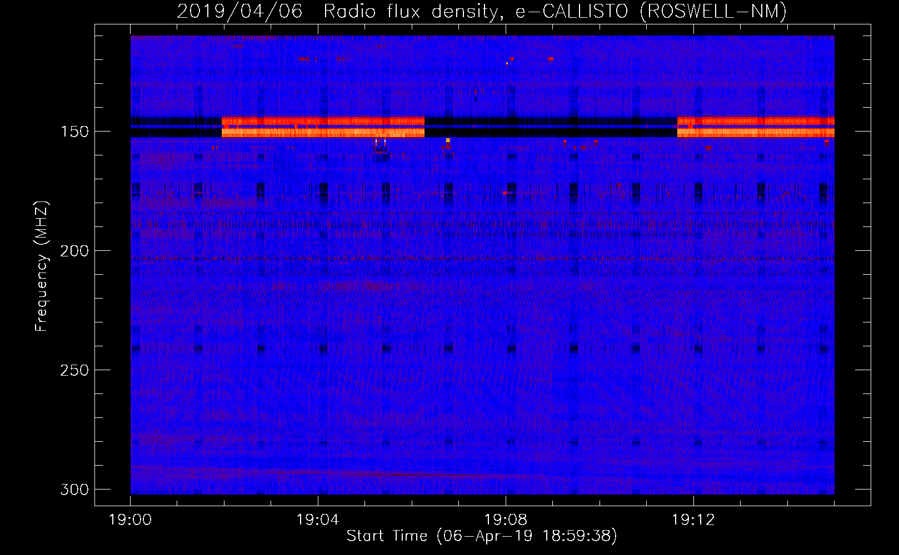Click the second orange burst band starting near 19:12
The height and width of the screenshot is (555, 899).
coord(756,127)
